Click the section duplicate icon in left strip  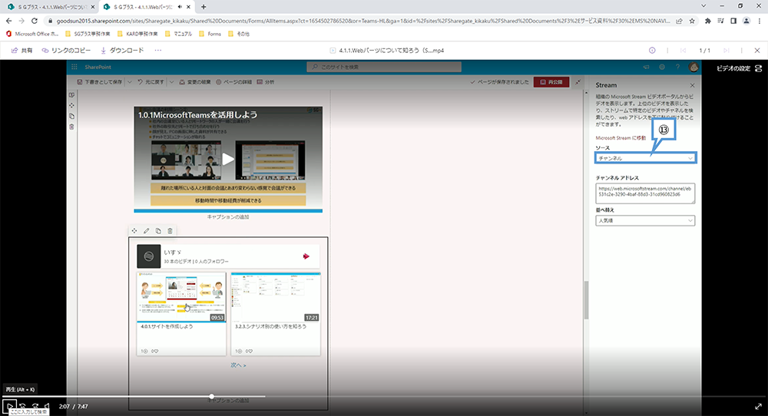71,116
